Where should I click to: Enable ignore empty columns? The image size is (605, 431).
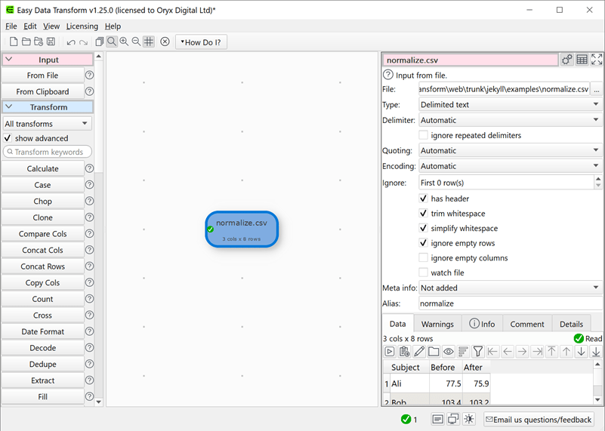tap(423, 258)
